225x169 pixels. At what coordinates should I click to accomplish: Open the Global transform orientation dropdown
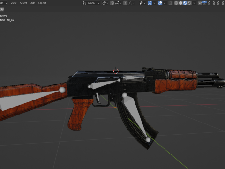[91, 3]
